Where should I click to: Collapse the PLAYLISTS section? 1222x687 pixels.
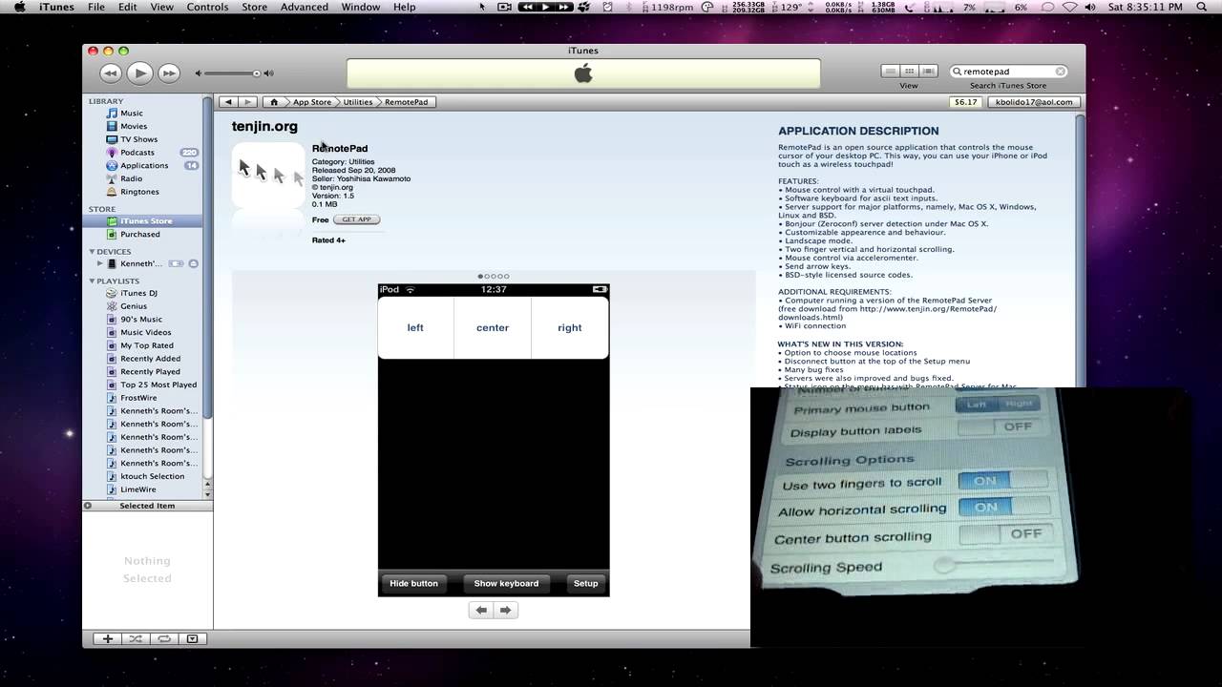[x=92, y=281]
